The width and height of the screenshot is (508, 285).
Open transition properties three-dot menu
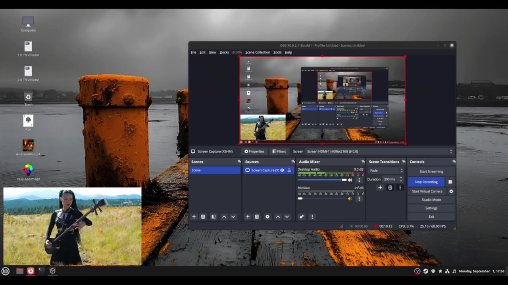(x=400, y=188)
